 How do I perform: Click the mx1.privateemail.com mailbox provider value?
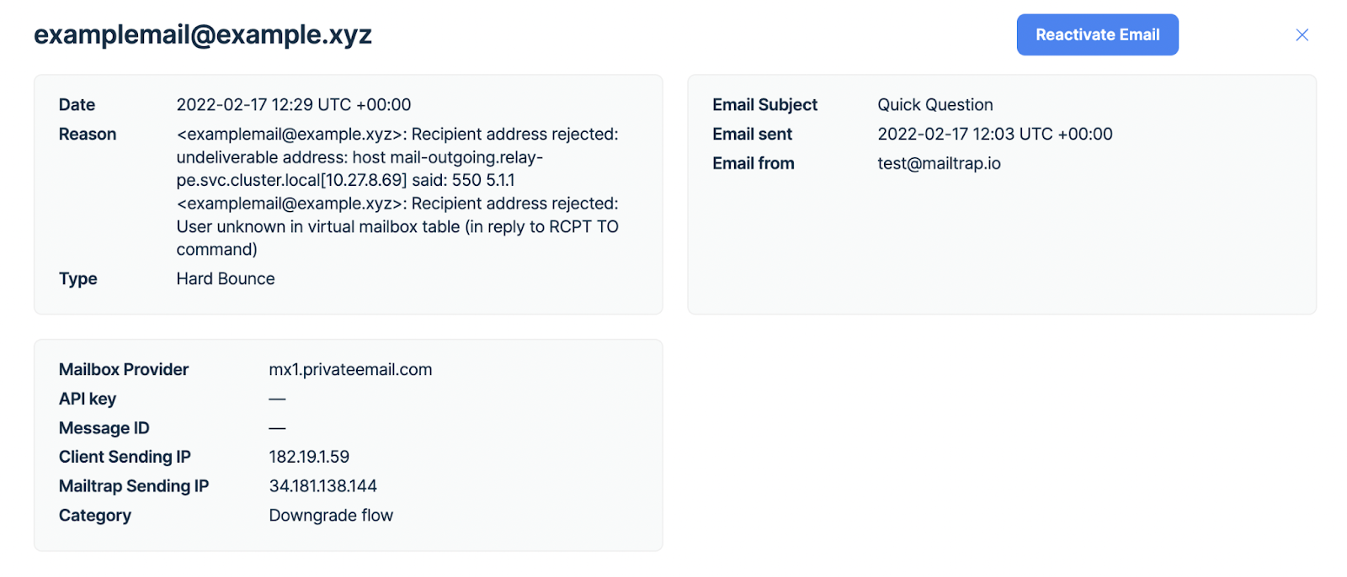coord(350,369)
